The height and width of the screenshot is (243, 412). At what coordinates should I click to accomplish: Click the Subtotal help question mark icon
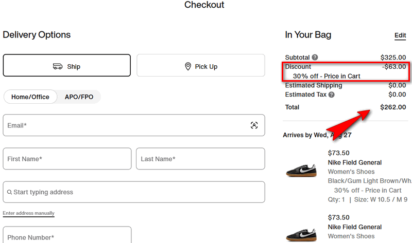pyautogui.click(x=315, y=58)
